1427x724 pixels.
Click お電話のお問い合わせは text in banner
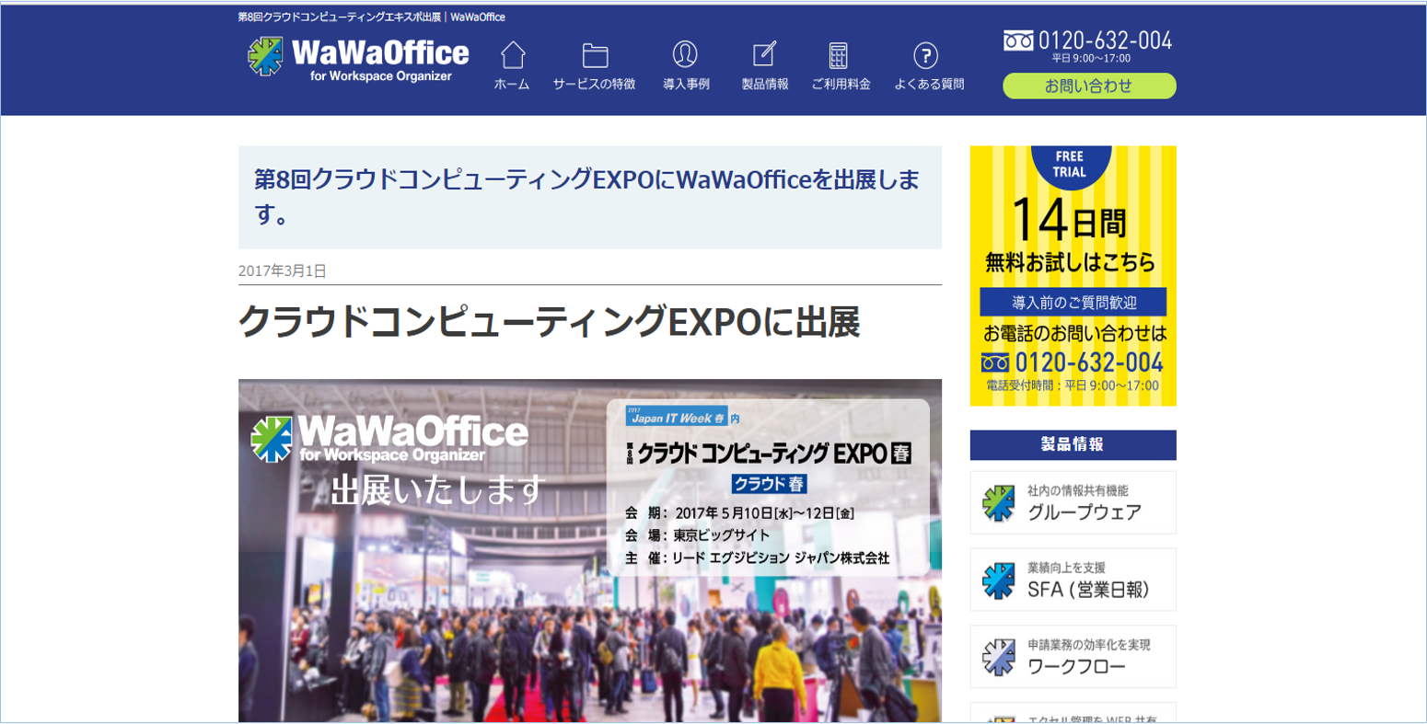[1074, 333]
